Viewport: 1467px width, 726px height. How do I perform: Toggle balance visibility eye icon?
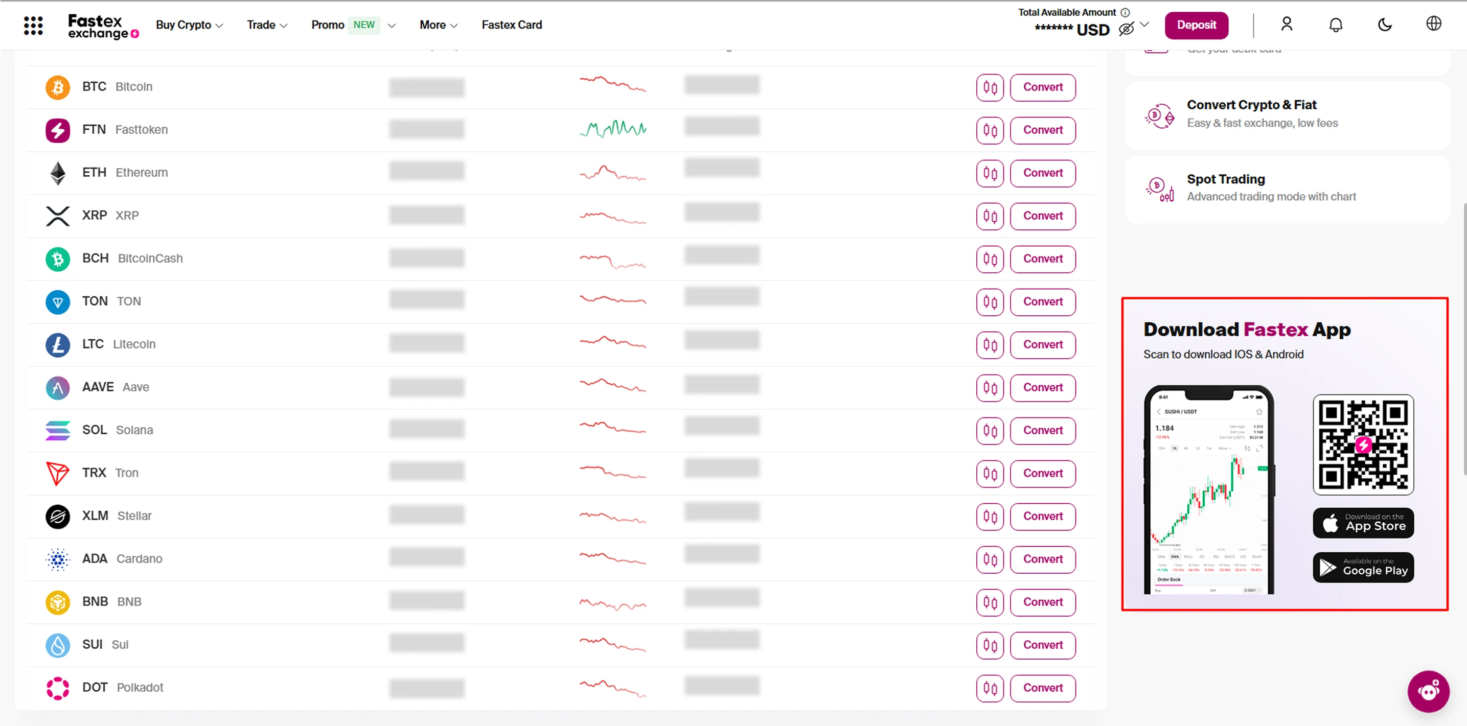pyautogui.click(x=1126, y=29)
